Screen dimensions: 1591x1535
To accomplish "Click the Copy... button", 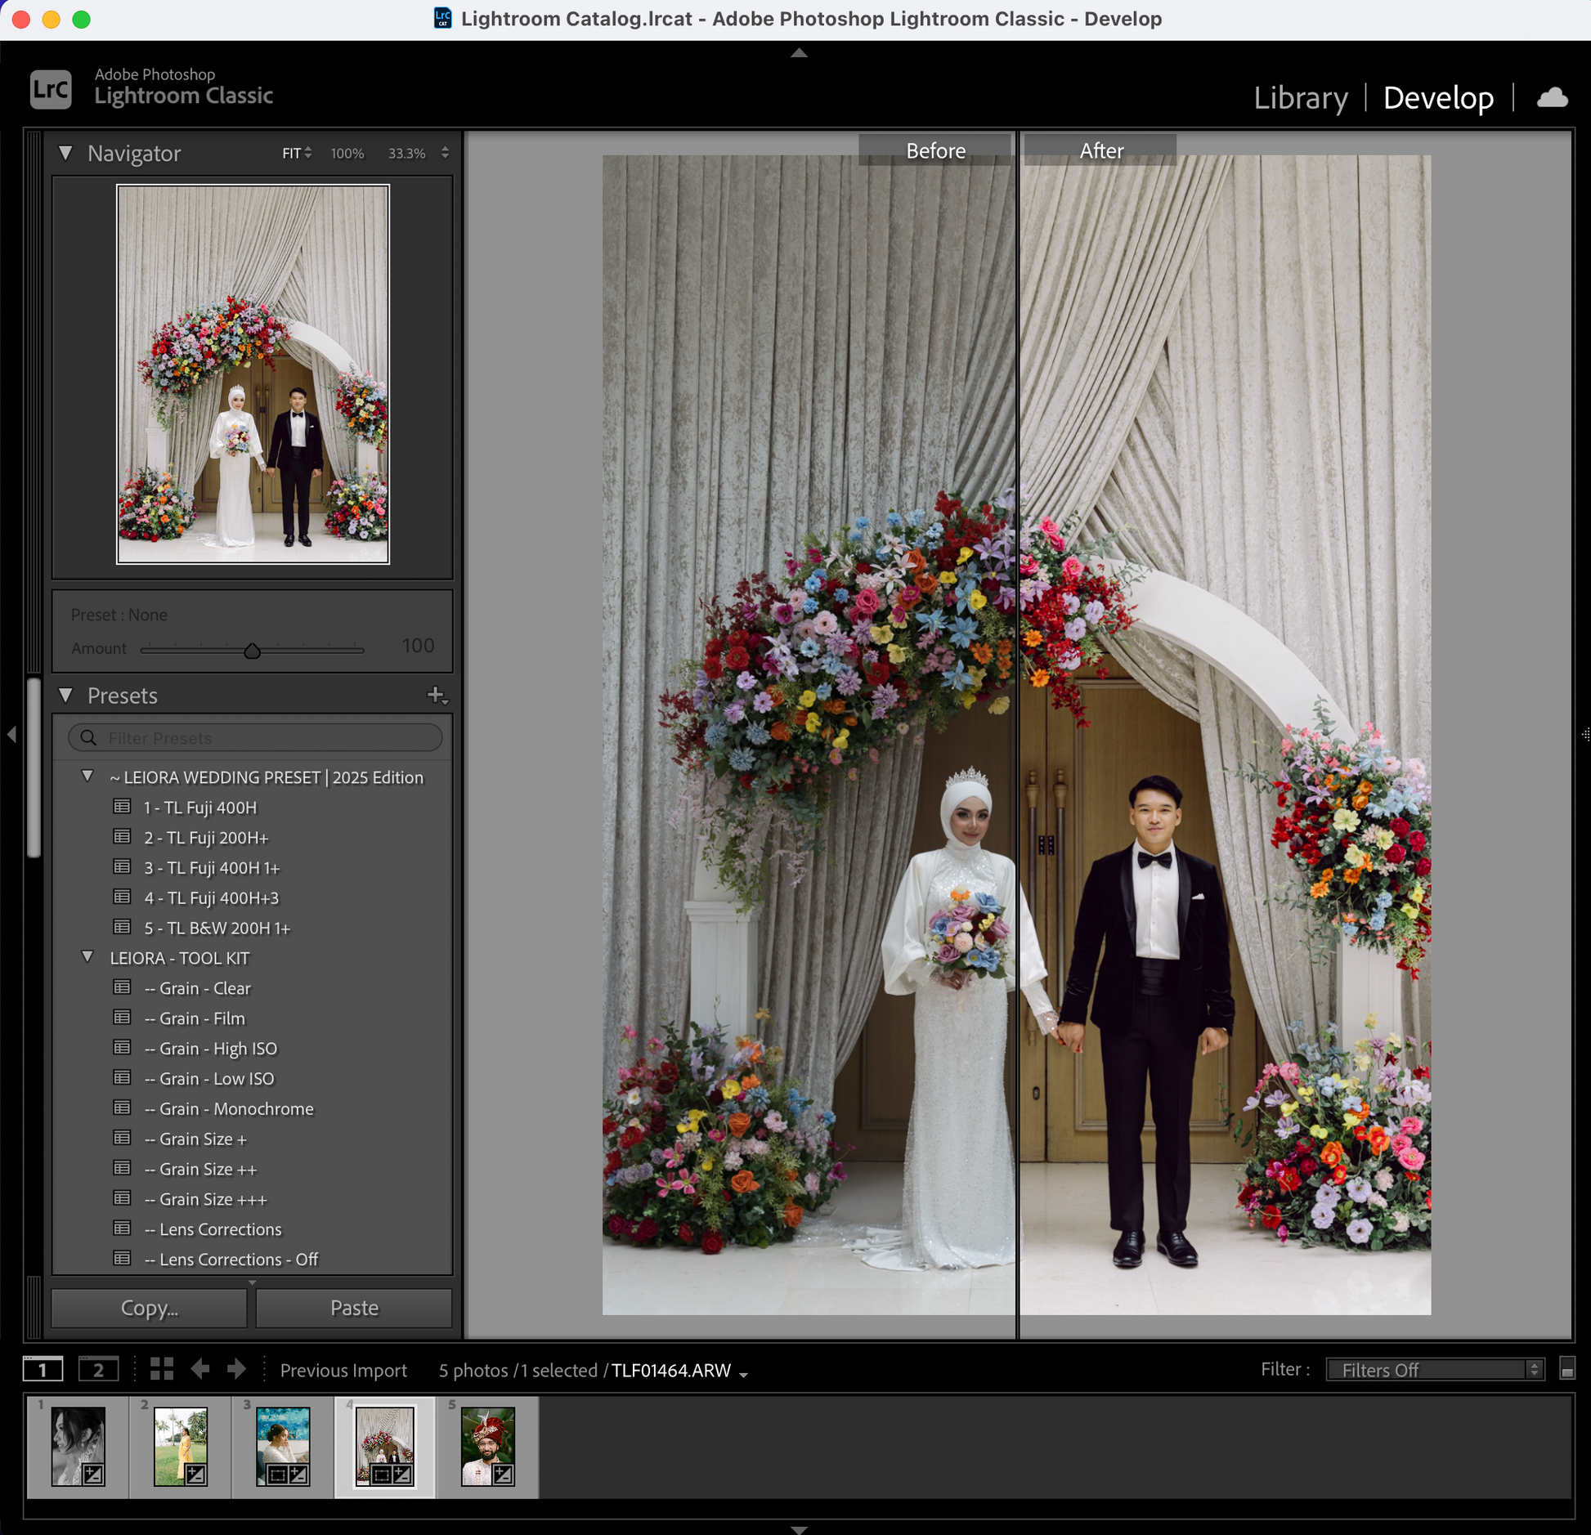I will pos(150,1308).
